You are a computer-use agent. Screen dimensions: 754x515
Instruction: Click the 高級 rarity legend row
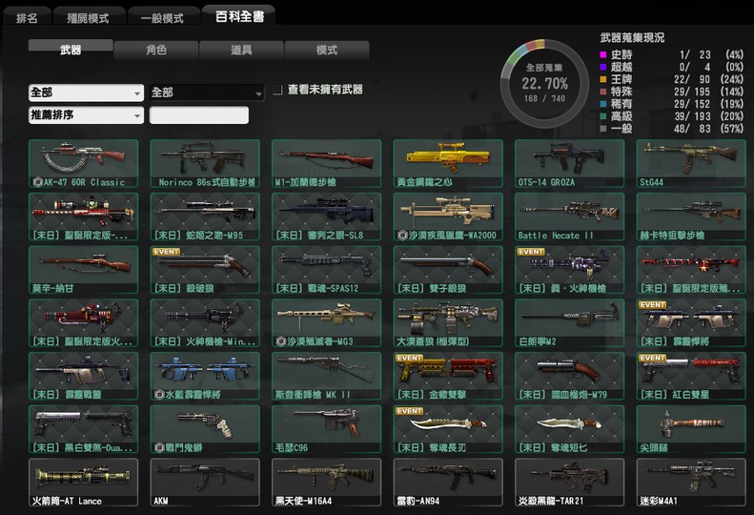click(672, 116)
